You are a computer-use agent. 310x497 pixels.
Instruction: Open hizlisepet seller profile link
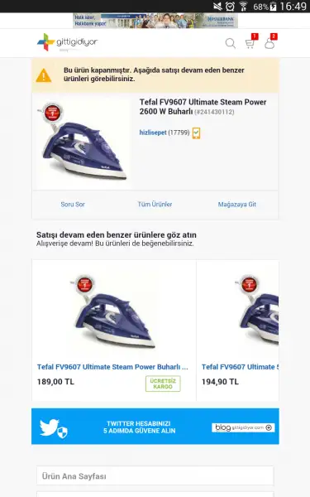click(x=153, y=133)
